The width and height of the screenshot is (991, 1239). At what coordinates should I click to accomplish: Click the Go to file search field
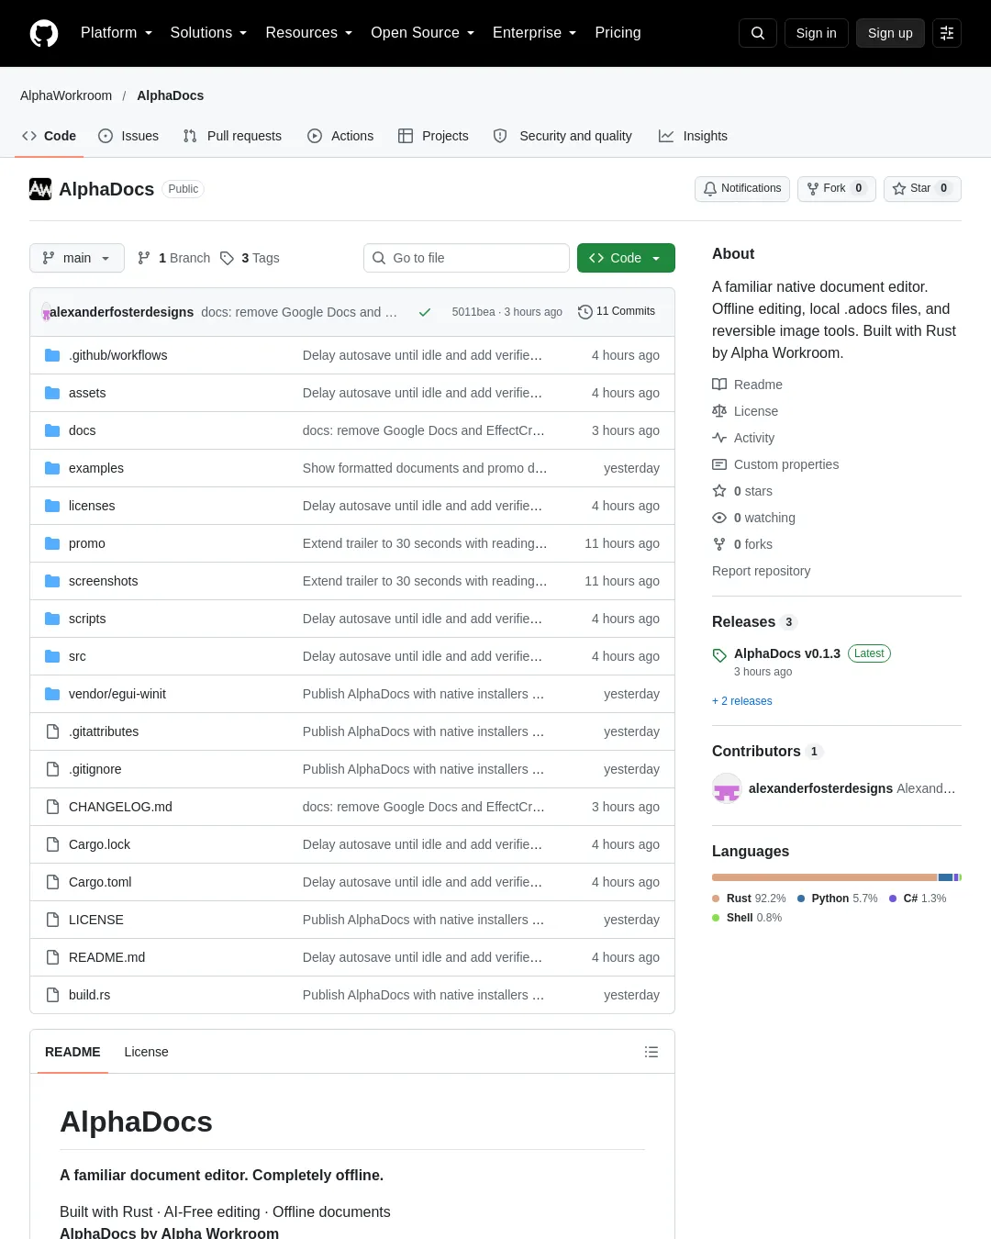pyautogui.click(x=466, y=258)
